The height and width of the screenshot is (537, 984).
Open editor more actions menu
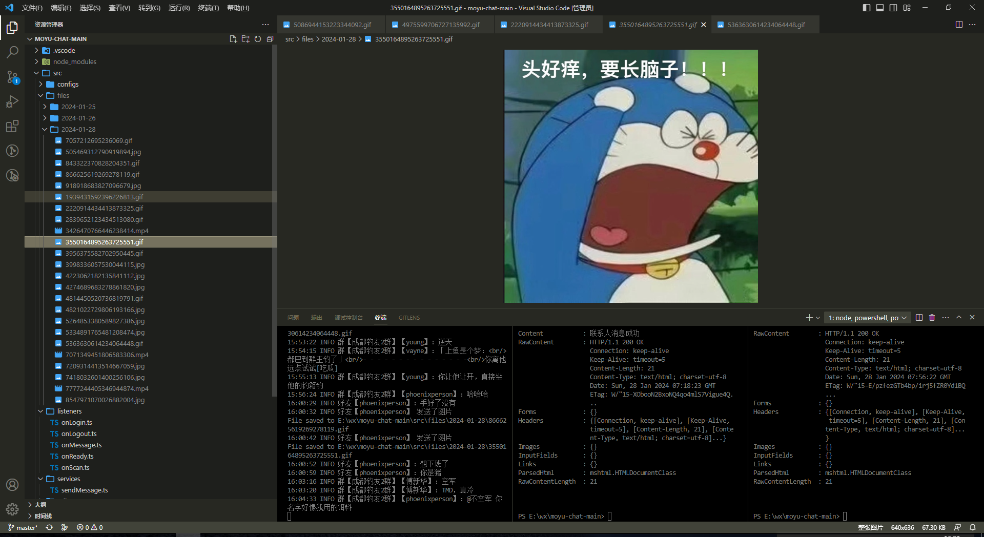(x=972, y=25)
